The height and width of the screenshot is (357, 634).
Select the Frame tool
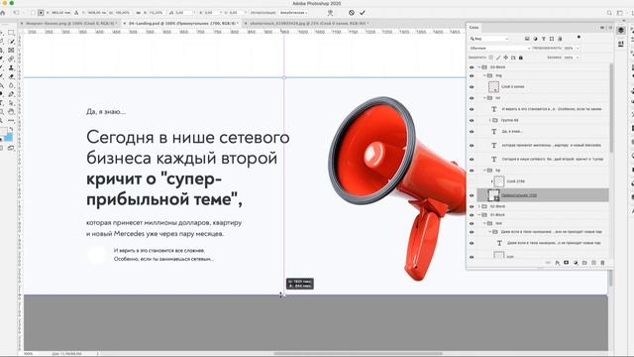[11, 51]
